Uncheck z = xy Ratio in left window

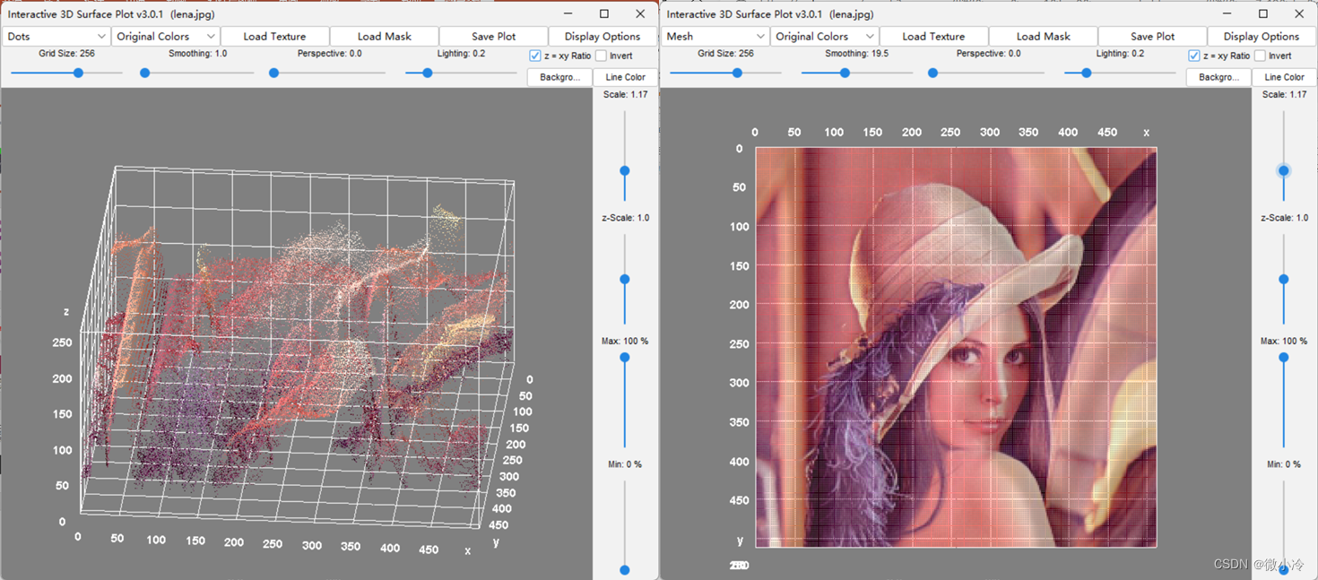[x=535, y=56]
